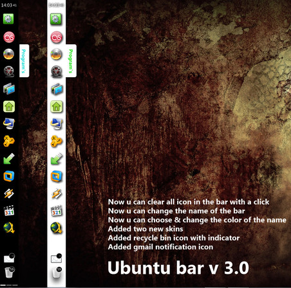The height and width of the screenshot is (288, 291).
Task: Check Gmail envelope icon on the white bar
Action: tap(57, 258)
